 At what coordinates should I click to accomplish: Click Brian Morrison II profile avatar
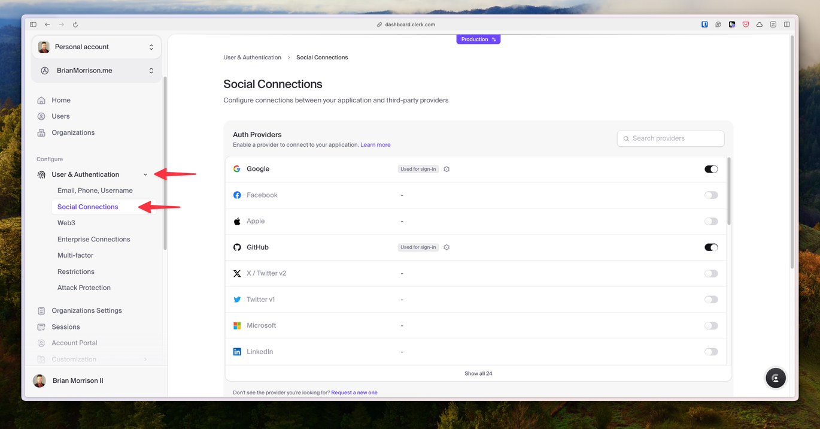click(40, 380)
